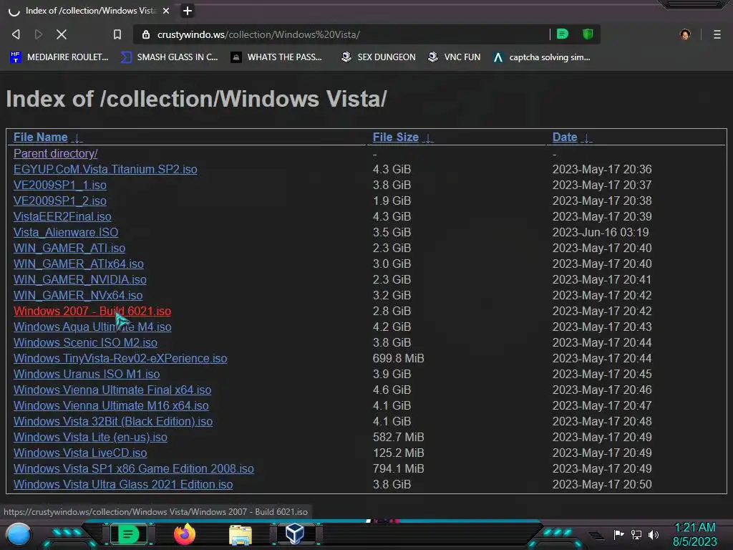
Task: Open the MEDIAFIRE ROULET... bookmark
Action: pyautogui.click(x=59, y=57)
